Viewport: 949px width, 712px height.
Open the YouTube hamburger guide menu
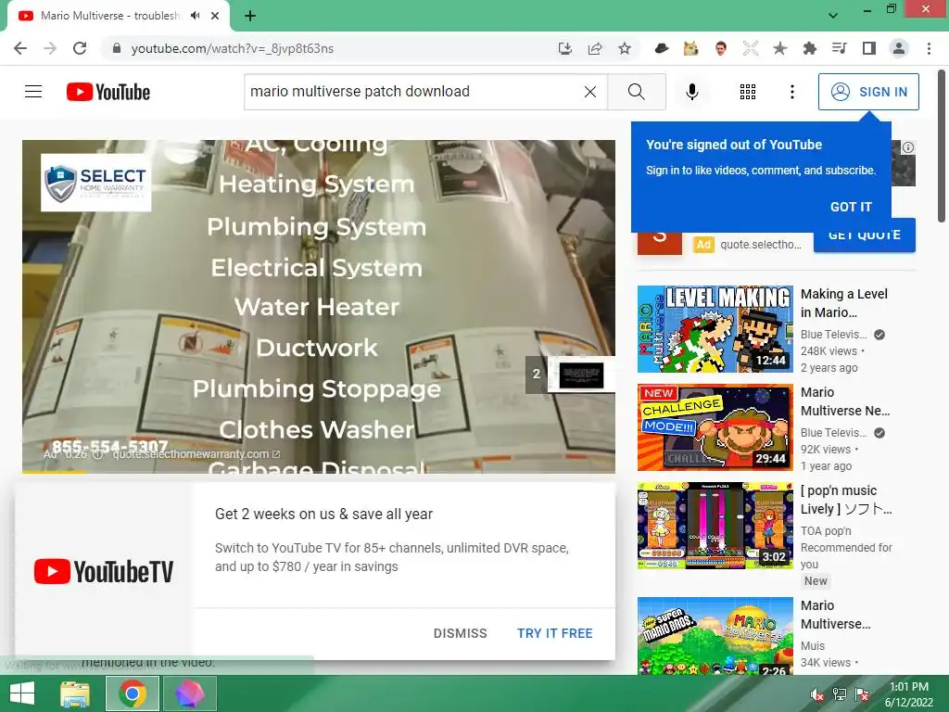point(33,92)
